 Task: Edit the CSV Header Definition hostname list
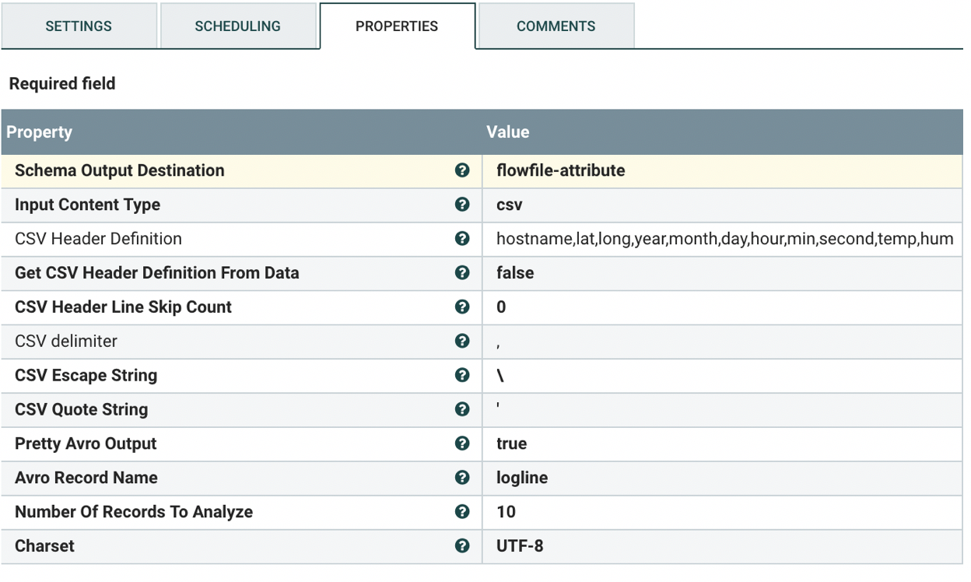[x=724, y=239]
